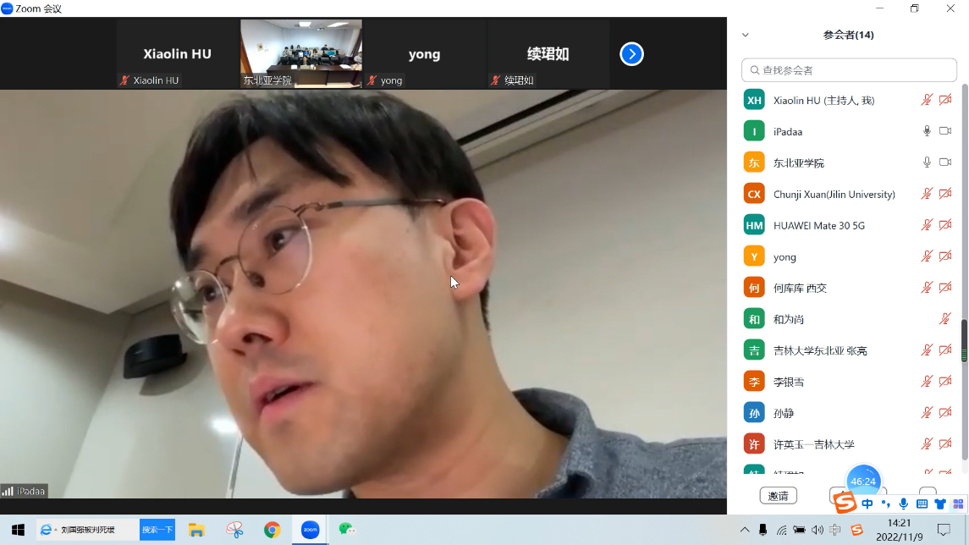Click the 邀请 invite button
Screen dimensions: 969x545
point(778,496)
